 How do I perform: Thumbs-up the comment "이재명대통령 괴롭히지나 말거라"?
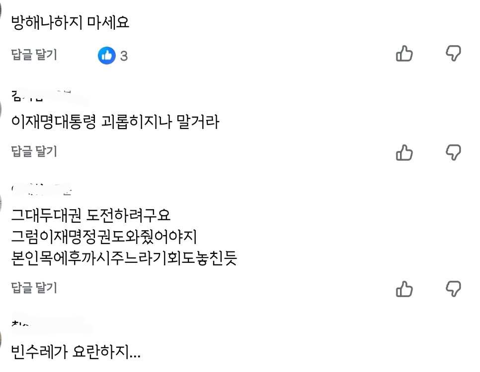click(404, 153)
